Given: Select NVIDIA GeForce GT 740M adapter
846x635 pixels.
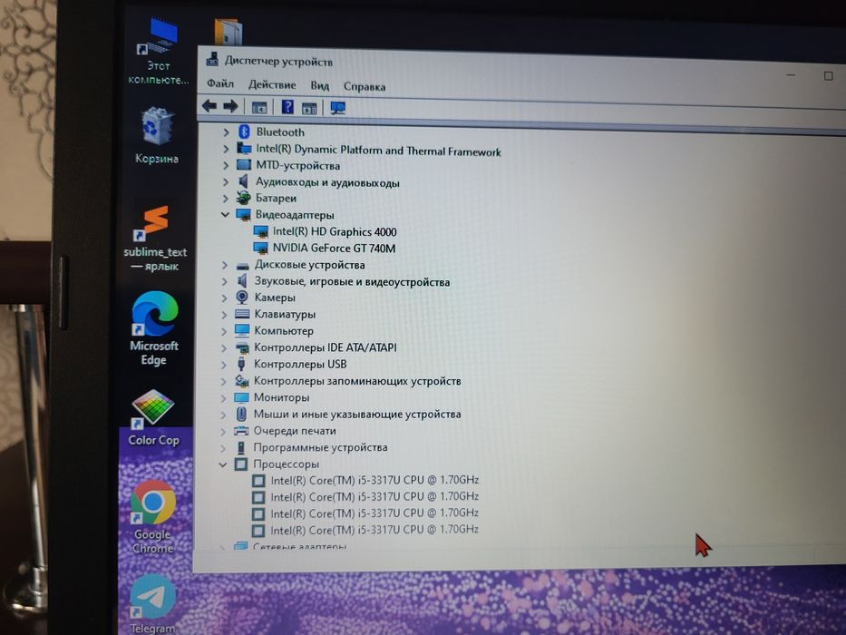Looking at the screenshot, I should click(x=334, y=249).
